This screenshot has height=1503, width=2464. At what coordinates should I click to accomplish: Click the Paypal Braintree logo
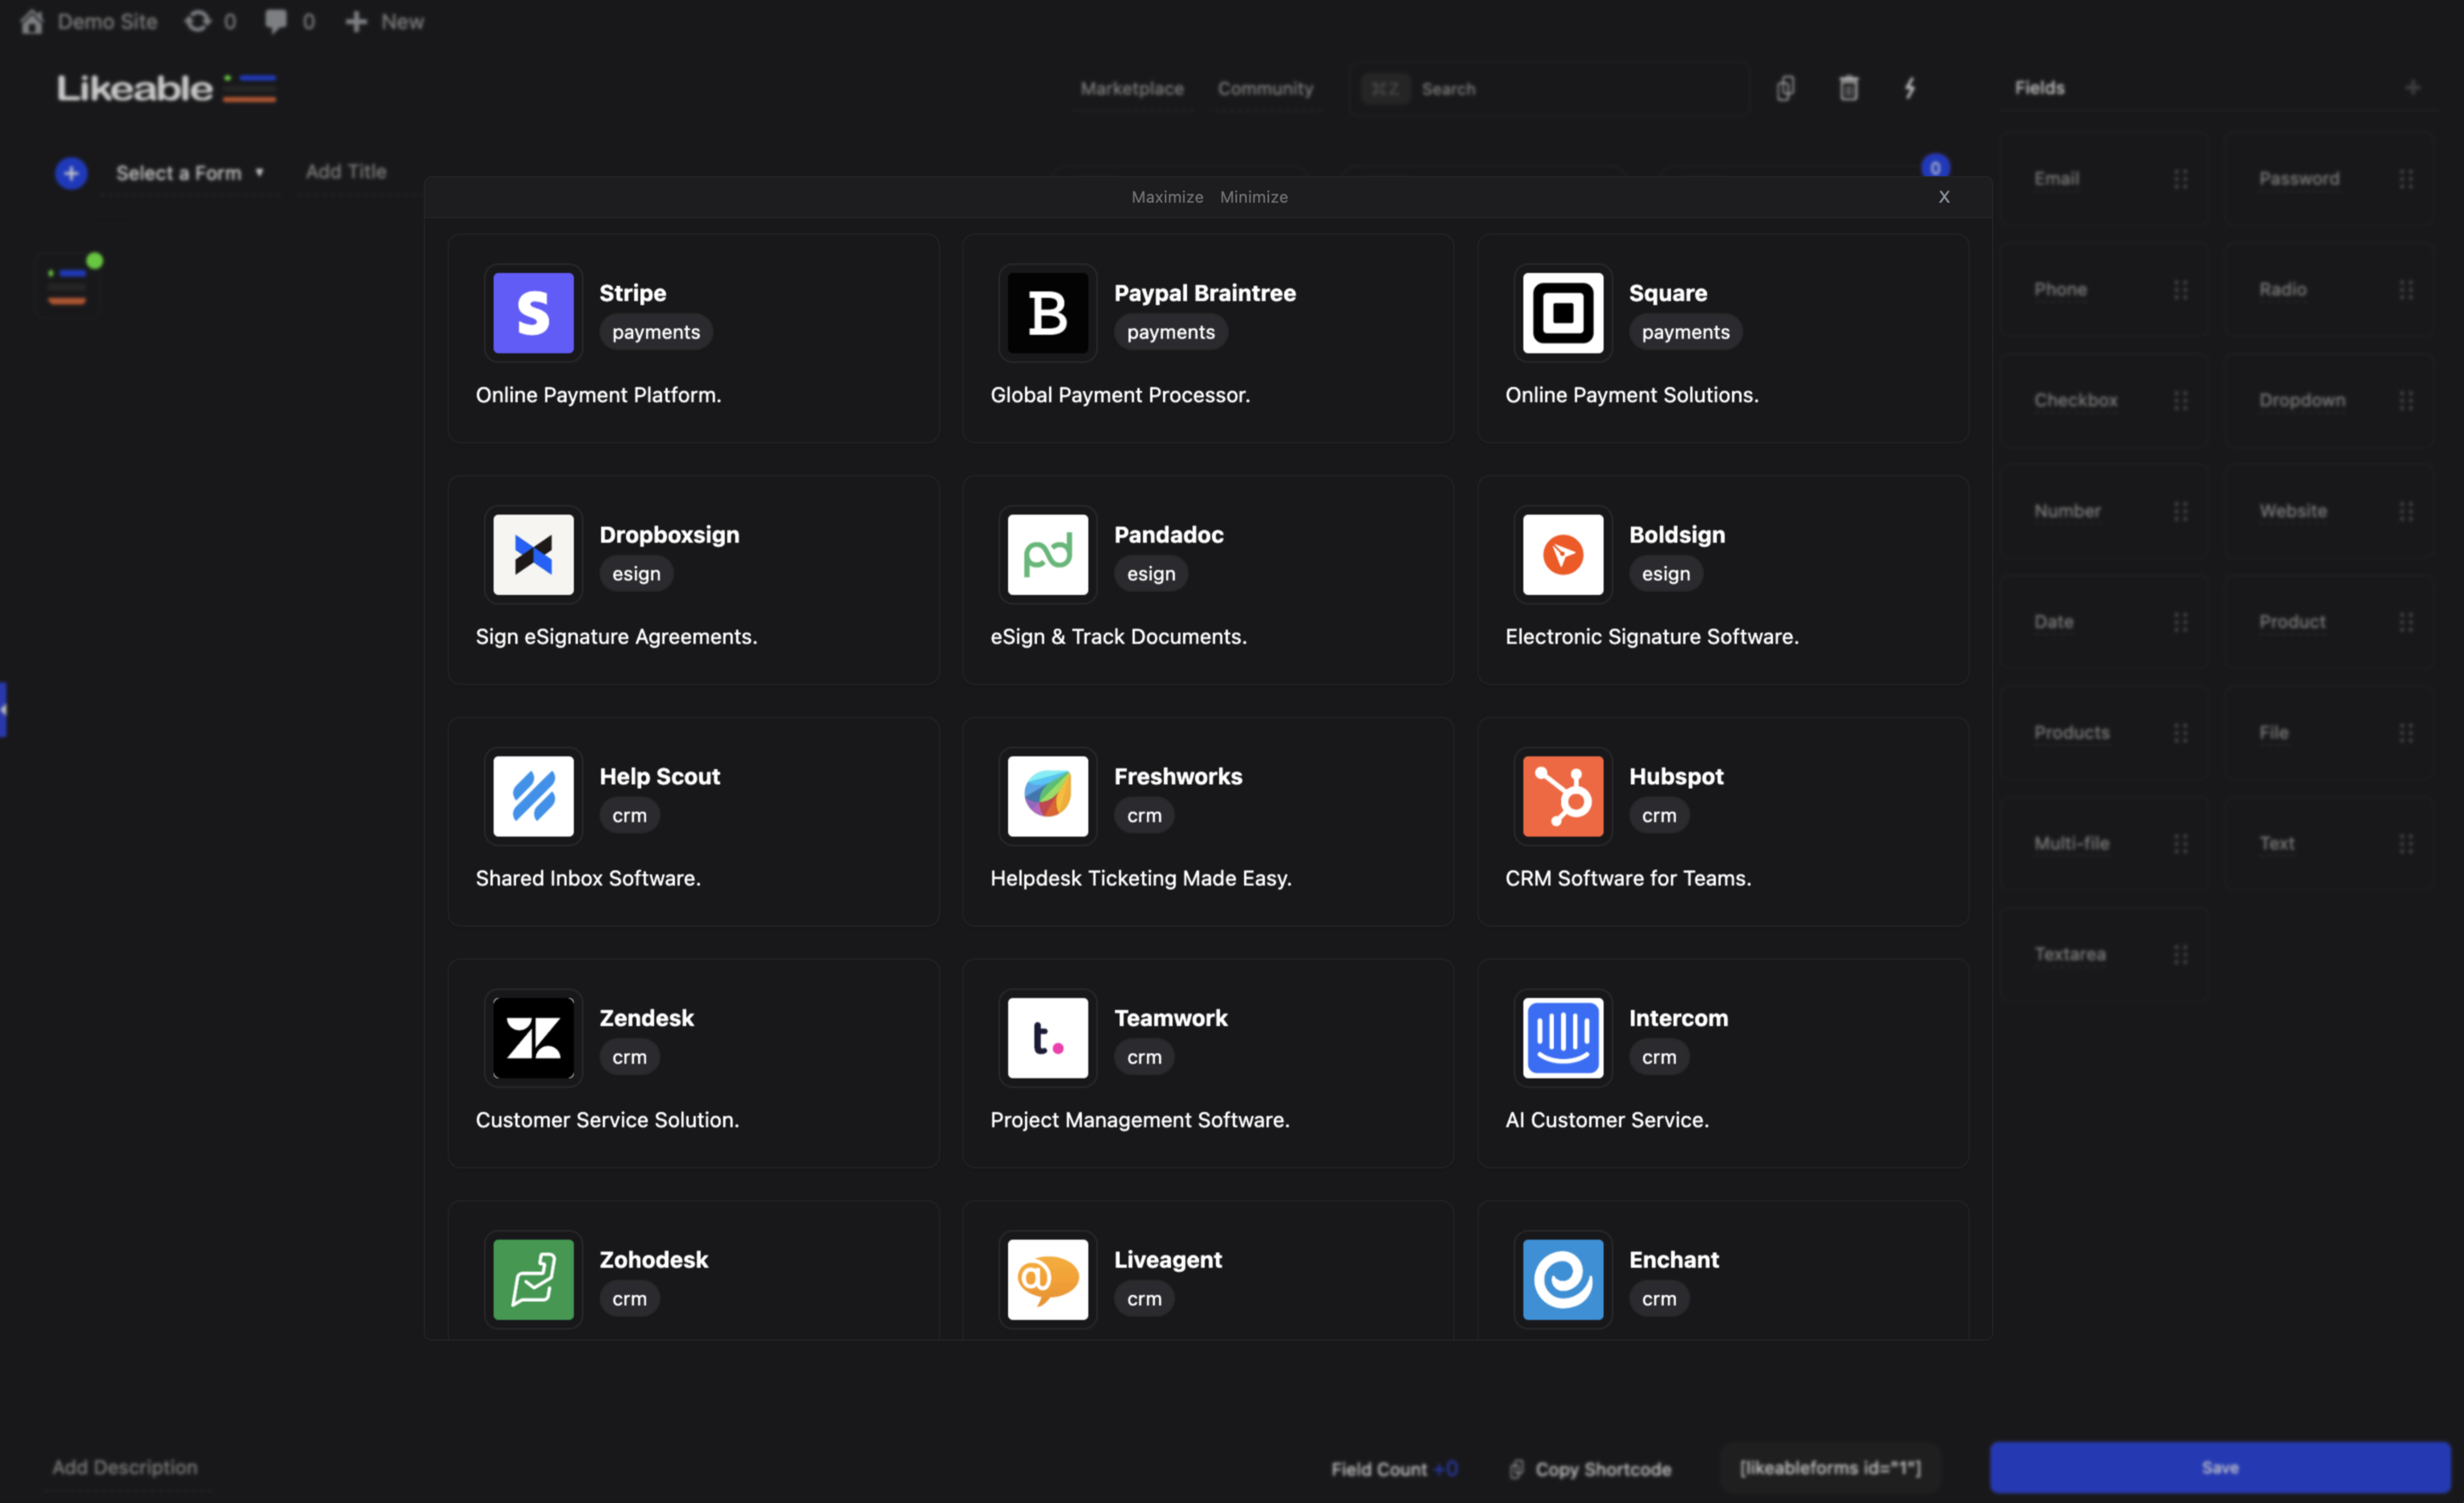click(x=1047, y=313)
